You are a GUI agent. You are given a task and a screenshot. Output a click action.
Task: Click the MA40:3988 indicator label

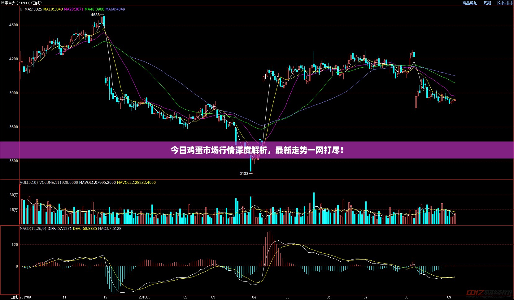click(x=94, y=9)
